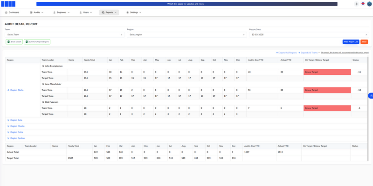Click Expand All Teams link
373x186 pixels.
point(308,53)
